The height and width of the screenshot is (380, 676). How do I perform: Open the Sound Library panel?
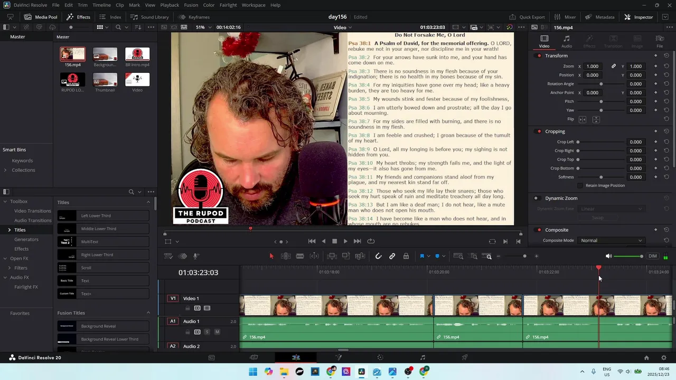tap(149, 17)
